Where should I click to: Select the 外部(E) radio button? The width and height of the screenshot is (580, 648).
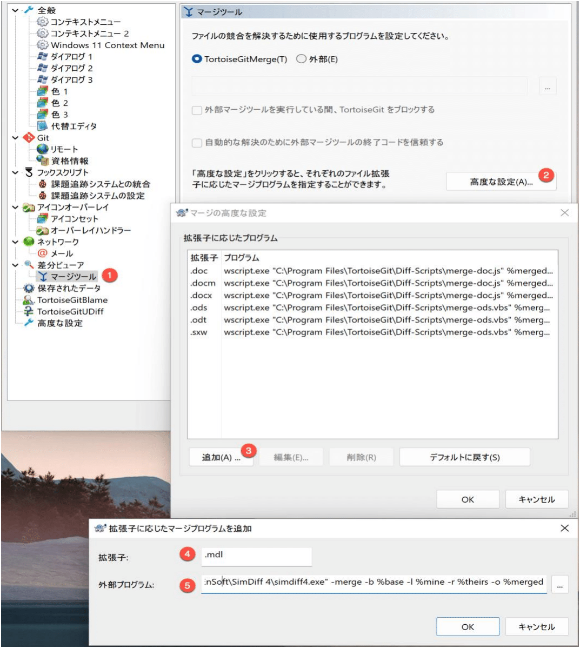(x=302, y=59)
